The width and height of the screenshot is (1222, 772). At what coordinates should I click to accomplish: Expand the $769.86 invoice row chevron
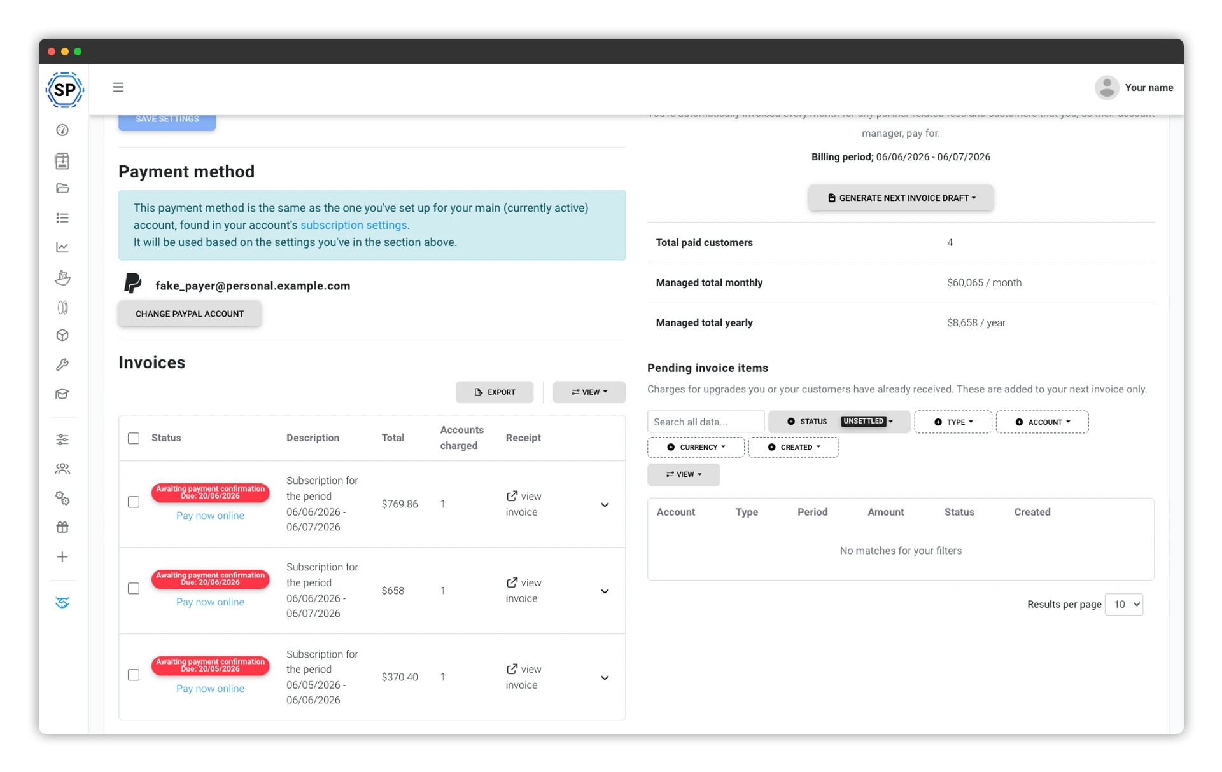click(x=605, y=505)
